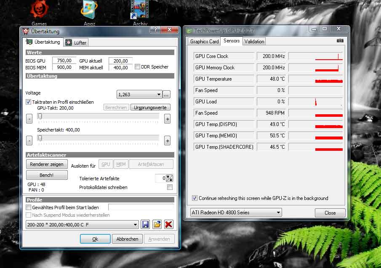Click the GPU-Takt slider handle

pos(40,116)
